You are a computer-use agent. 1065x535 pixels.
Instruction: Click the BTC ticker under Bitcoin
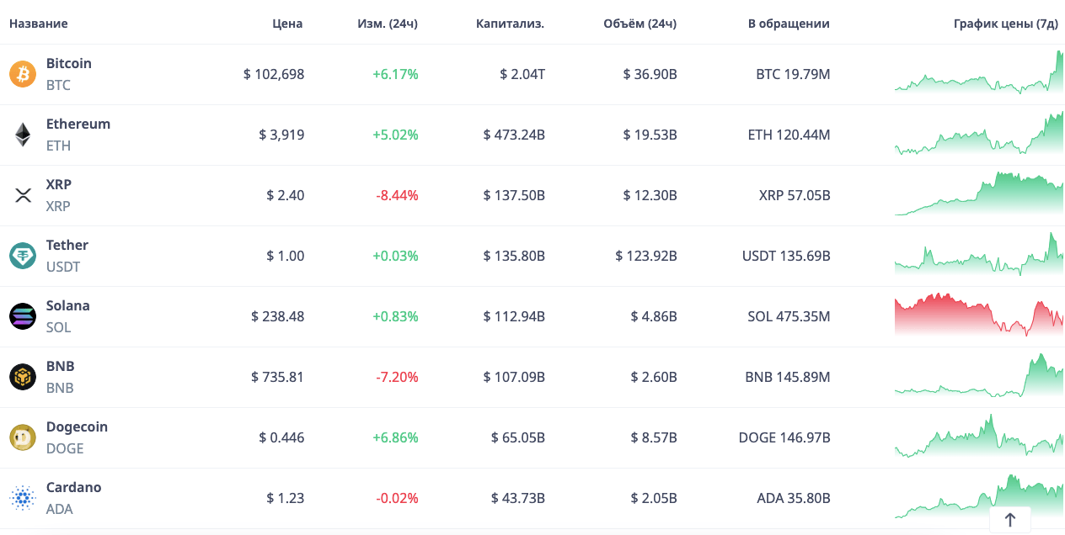coord(58,85)
